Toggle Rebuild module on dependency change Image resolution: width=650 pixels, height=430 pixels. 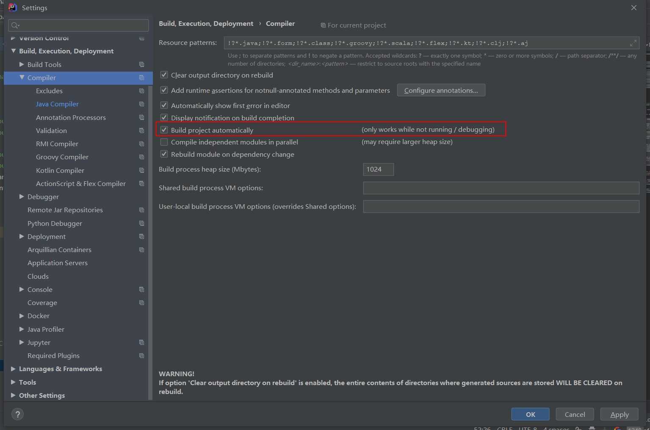pyautogui.click(x=164, y=154)
